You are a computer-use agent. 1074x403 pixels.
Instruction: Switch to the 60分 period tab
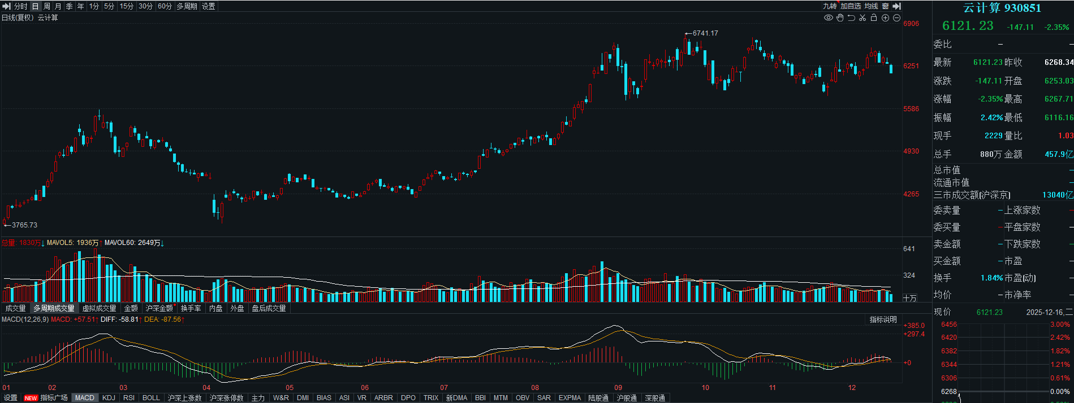pyautogui.click(x=165, y=6)
